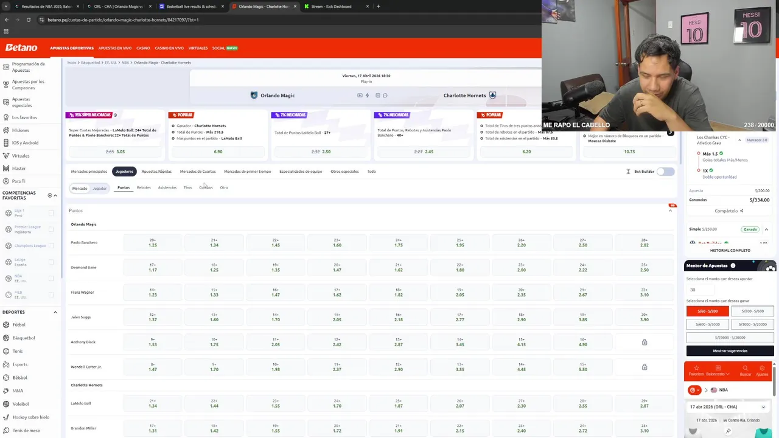Image resolution: width=779 pixels, height=438 pixels.
Task: Open the Mercados de Cuartos tab
Action: click(198, 172)
